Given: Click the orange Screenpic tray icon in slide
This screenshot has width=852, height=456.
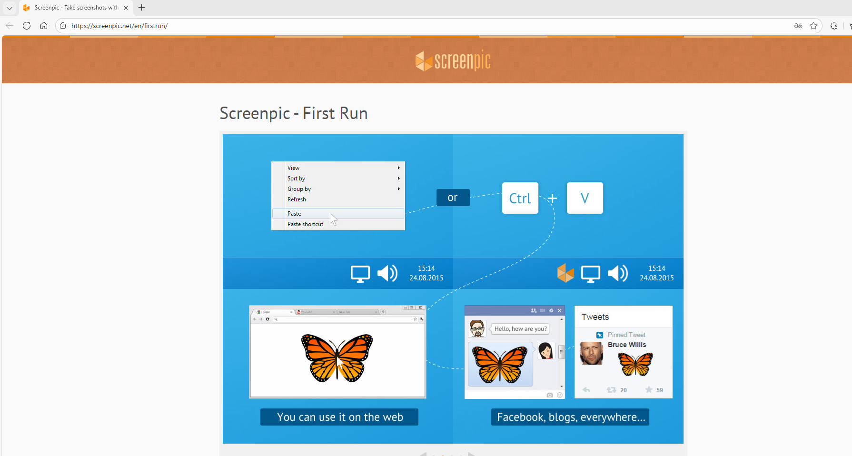Looking at the screenshot, I should 565,273.
